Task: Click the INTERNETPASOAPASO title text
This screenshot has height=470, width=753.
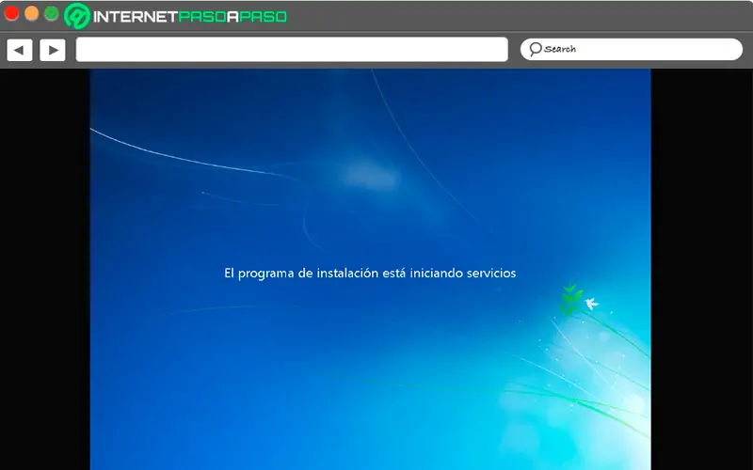Action: tap(190, 17)
